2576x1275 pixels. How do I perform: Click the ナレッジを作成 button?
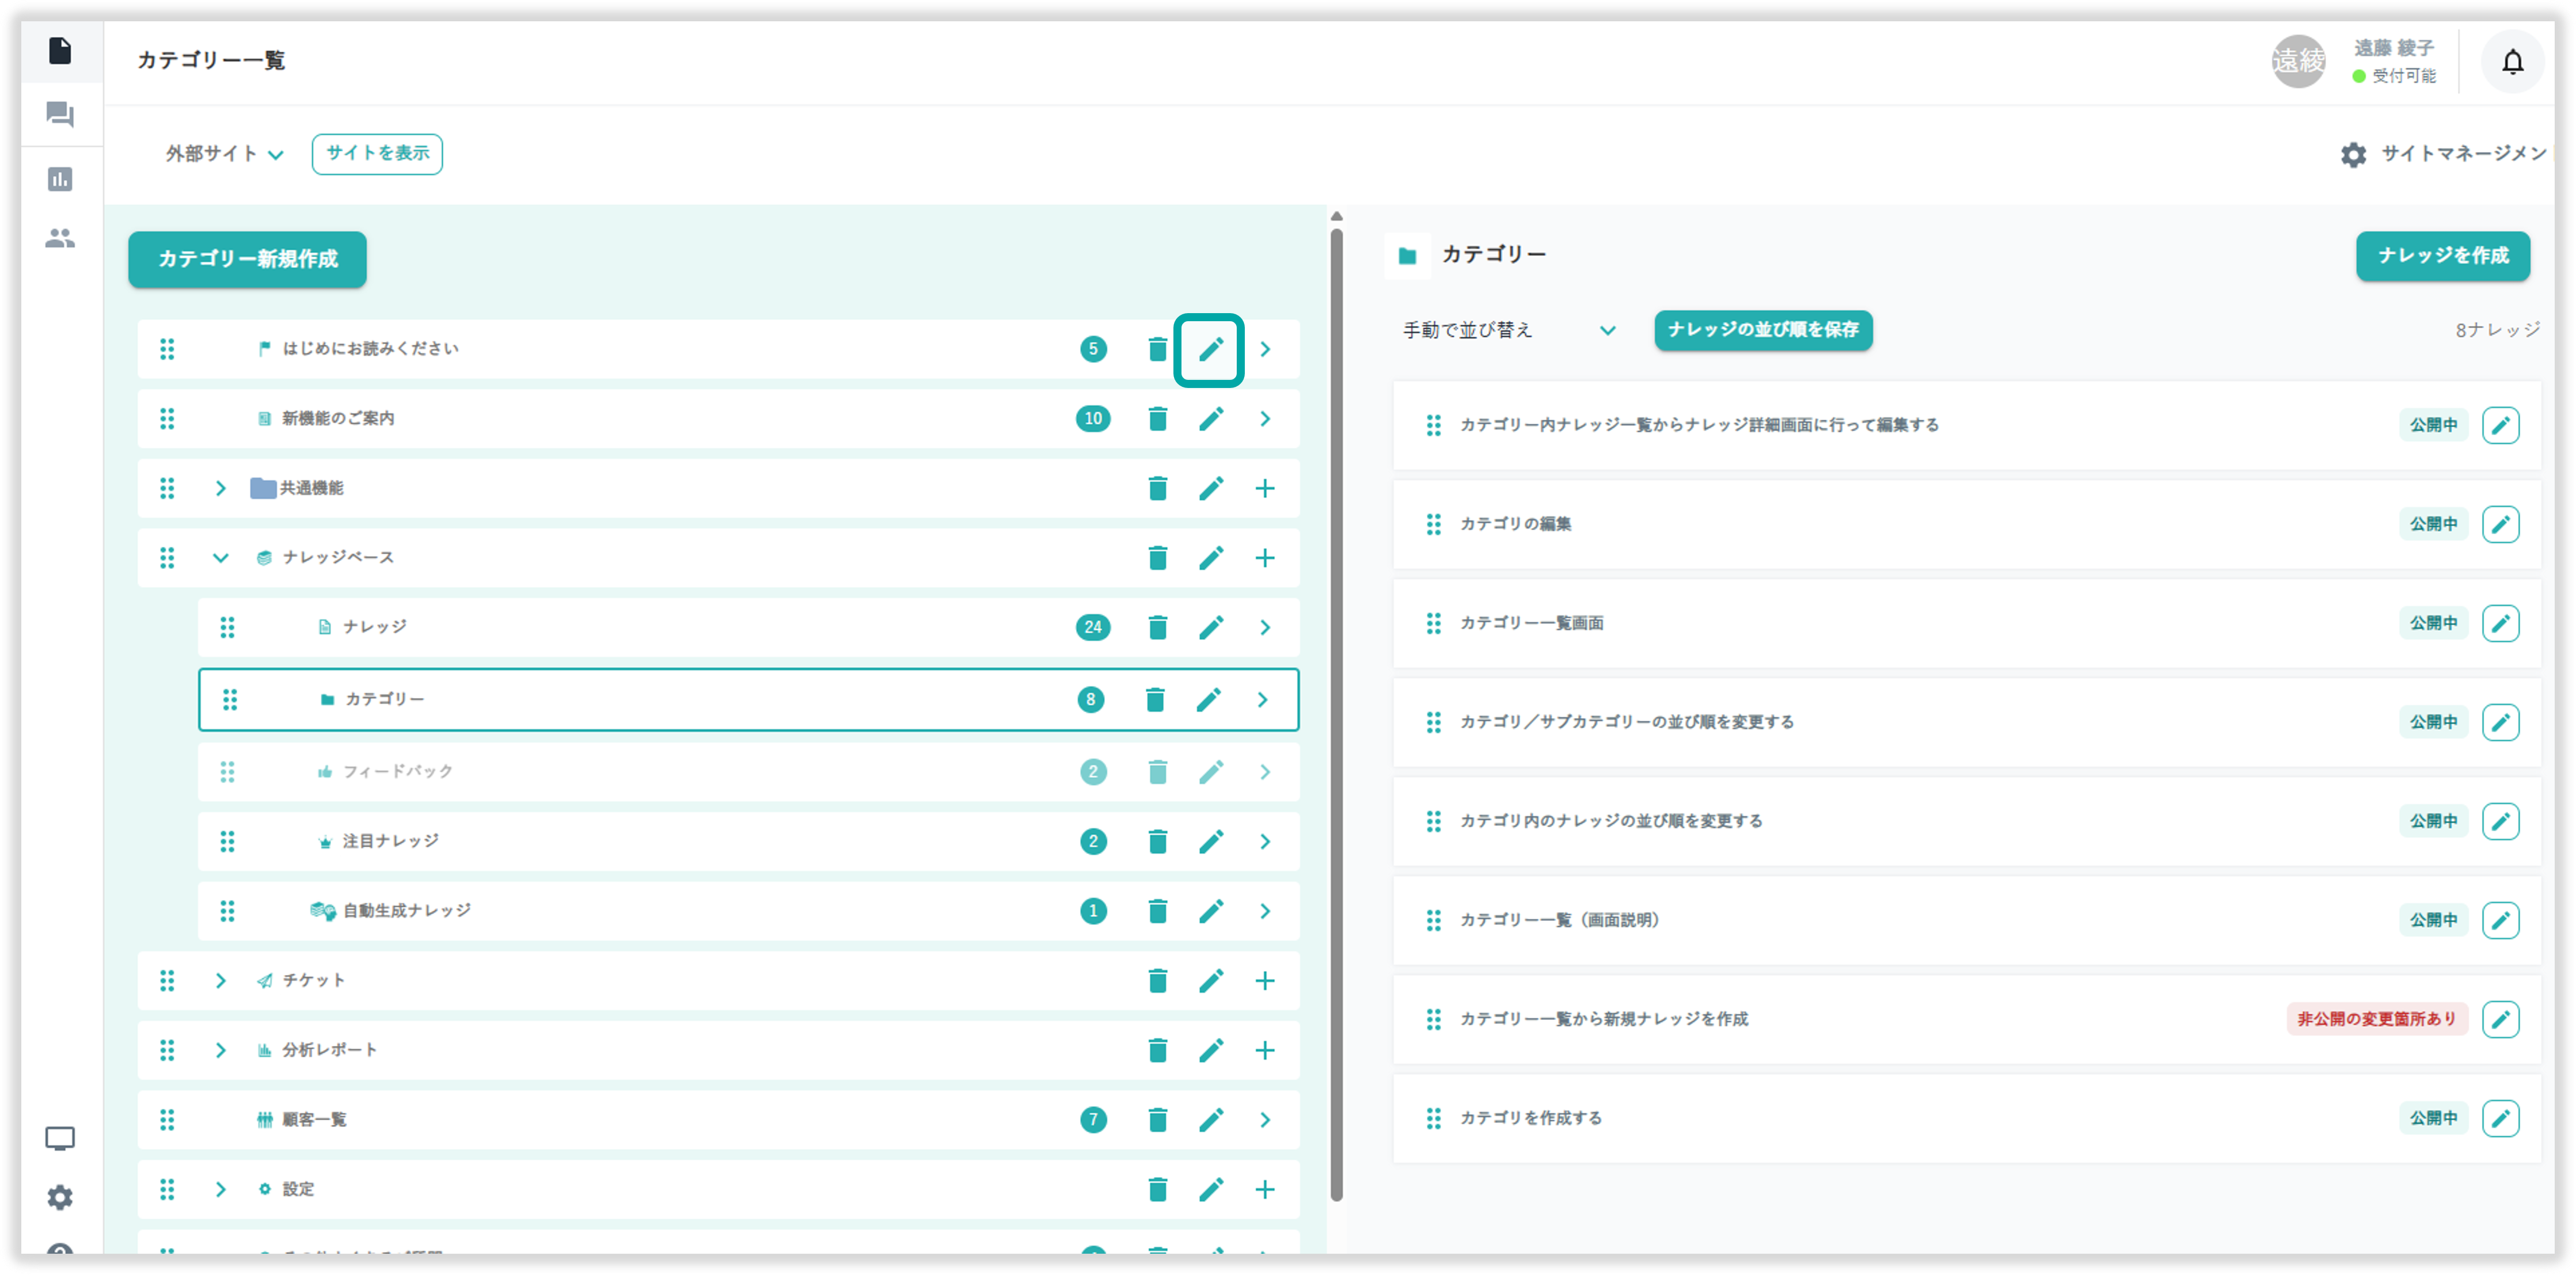pos(2442,256)
